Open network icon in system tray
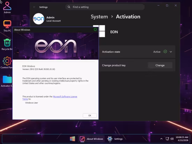The image size is (192, 144). [x=167, y=139]
